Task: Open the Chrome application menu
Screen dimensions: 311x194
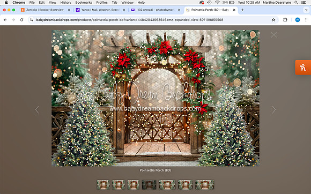Action: coord(19,2)
